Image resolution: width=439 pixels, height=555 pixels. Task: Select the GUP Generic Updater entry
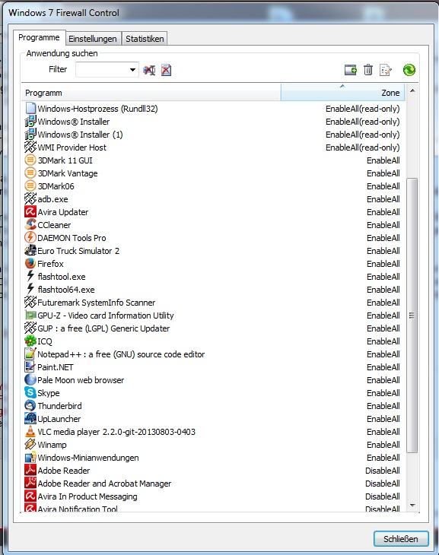pyautogui.click(x=212, y=328)
